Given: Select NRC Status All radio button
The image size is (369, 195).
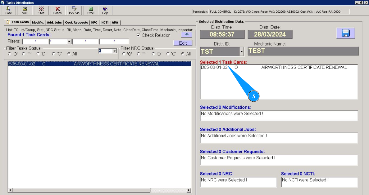Looking at the screenshot, I should click(x=183, y=54).
